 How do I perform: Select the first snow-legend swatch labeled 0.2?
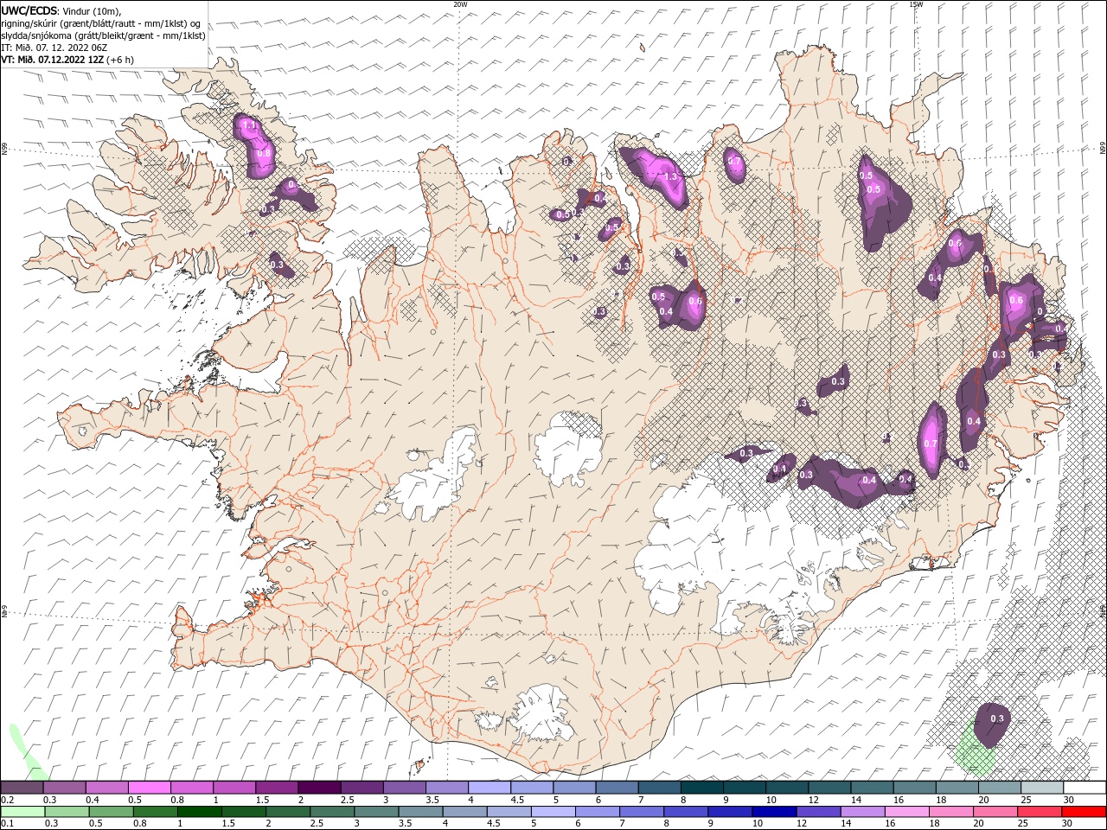pyautogui.click(x=22, y=788)
